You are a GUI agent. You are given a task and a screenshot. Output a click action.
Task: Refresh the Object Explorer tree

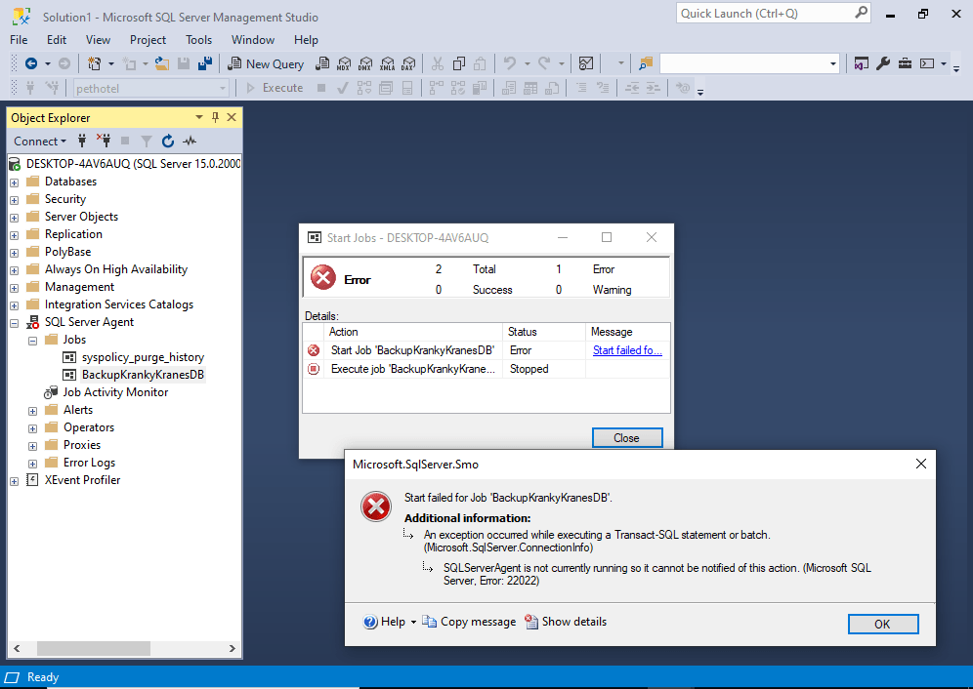tap(167, 141)
